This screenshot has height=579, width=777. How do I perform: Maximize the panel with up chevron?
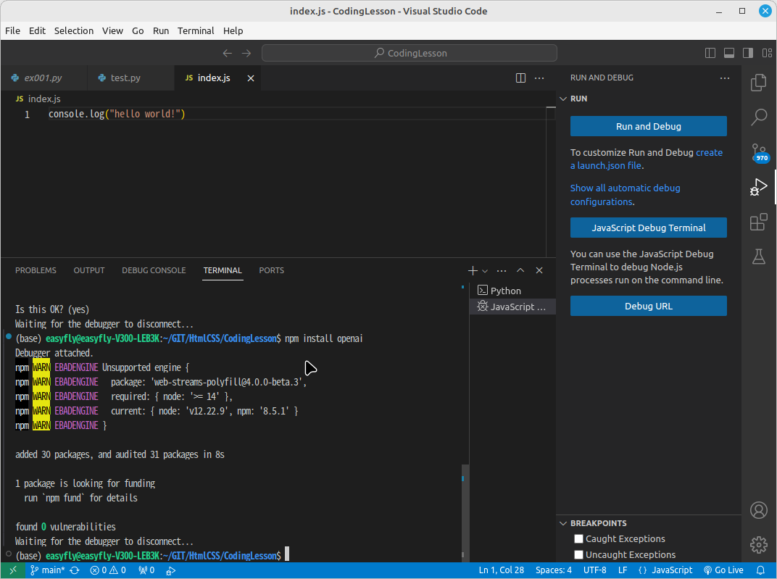click(520, 270)
